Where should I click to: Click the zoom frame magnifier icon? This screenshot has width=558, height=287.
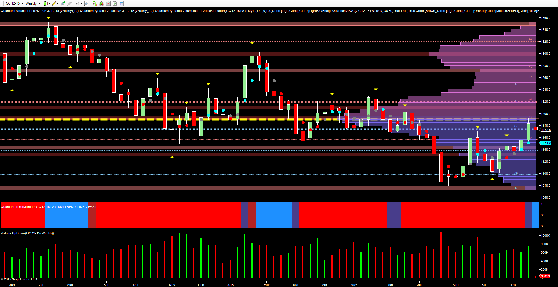coord(86,3)
